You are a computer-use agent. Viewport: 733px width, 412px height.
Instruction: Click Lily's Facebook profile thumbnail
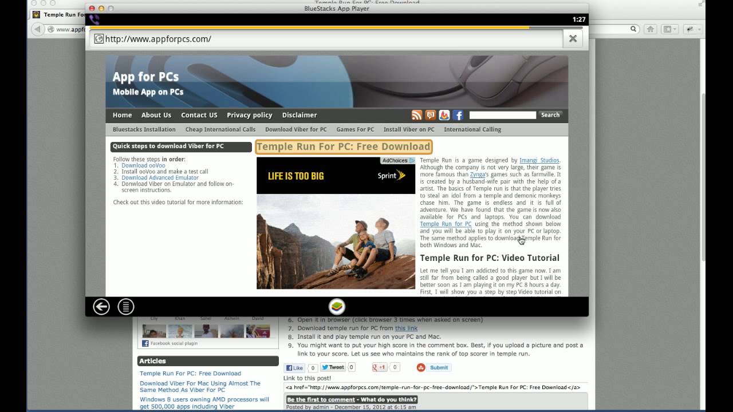click(x=154, y=331)
